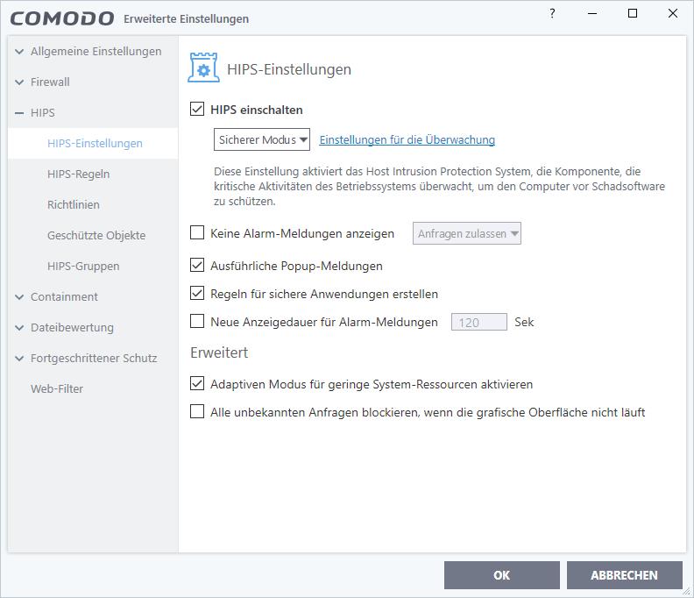Toggle the HIPS einschalten checkbox
Screen dimensions: 694x598
pyautogui.click(x=197, y=109)
